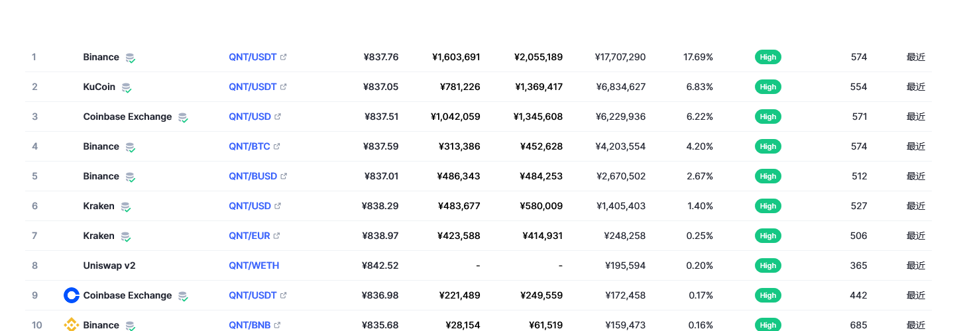Click the liquidity score 365
The width and height of the screenshot is (961, 331).
(x=859, y=265)
